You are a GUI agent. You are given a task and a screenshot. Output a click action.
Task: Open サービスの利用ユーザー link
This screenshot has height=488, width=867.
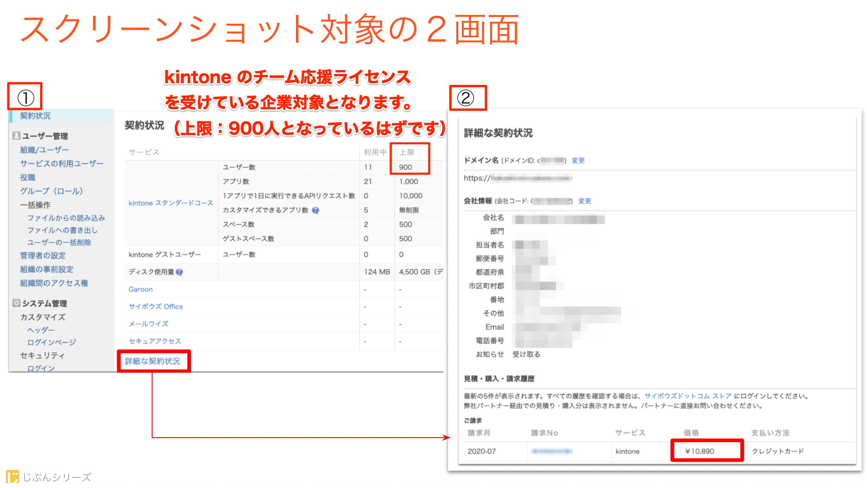pos(62,163)
